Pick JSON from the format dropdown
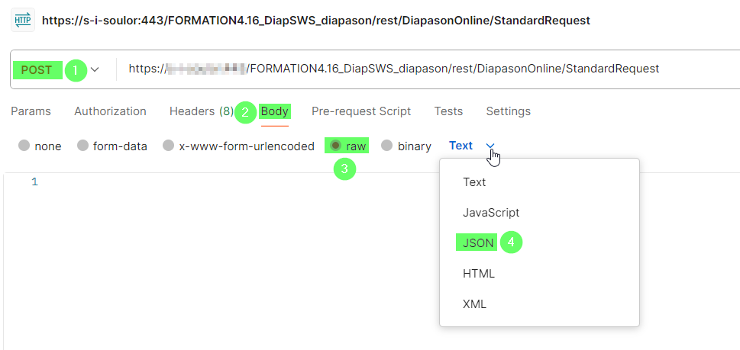This screenshot has height=350, width=740. (x=478, y=243)
